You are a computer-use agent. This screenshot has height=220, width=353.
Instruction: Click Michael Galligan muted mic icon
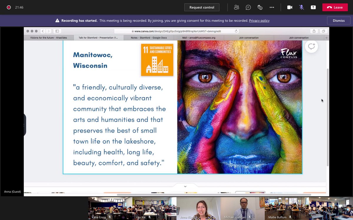[x=250, y=217]
